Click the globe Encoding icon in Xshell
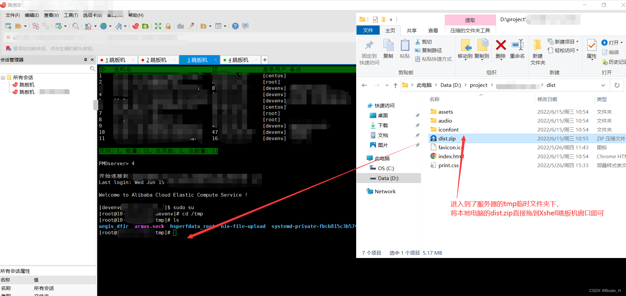Screen dimensions: 626x296 pyautogui.click(x=104, y=26)
